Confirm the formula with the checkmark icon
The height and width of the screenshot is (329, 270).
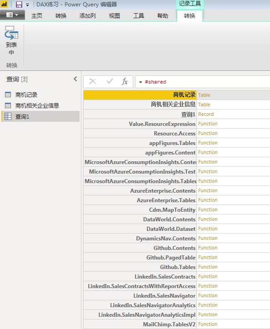click(110, 81)
